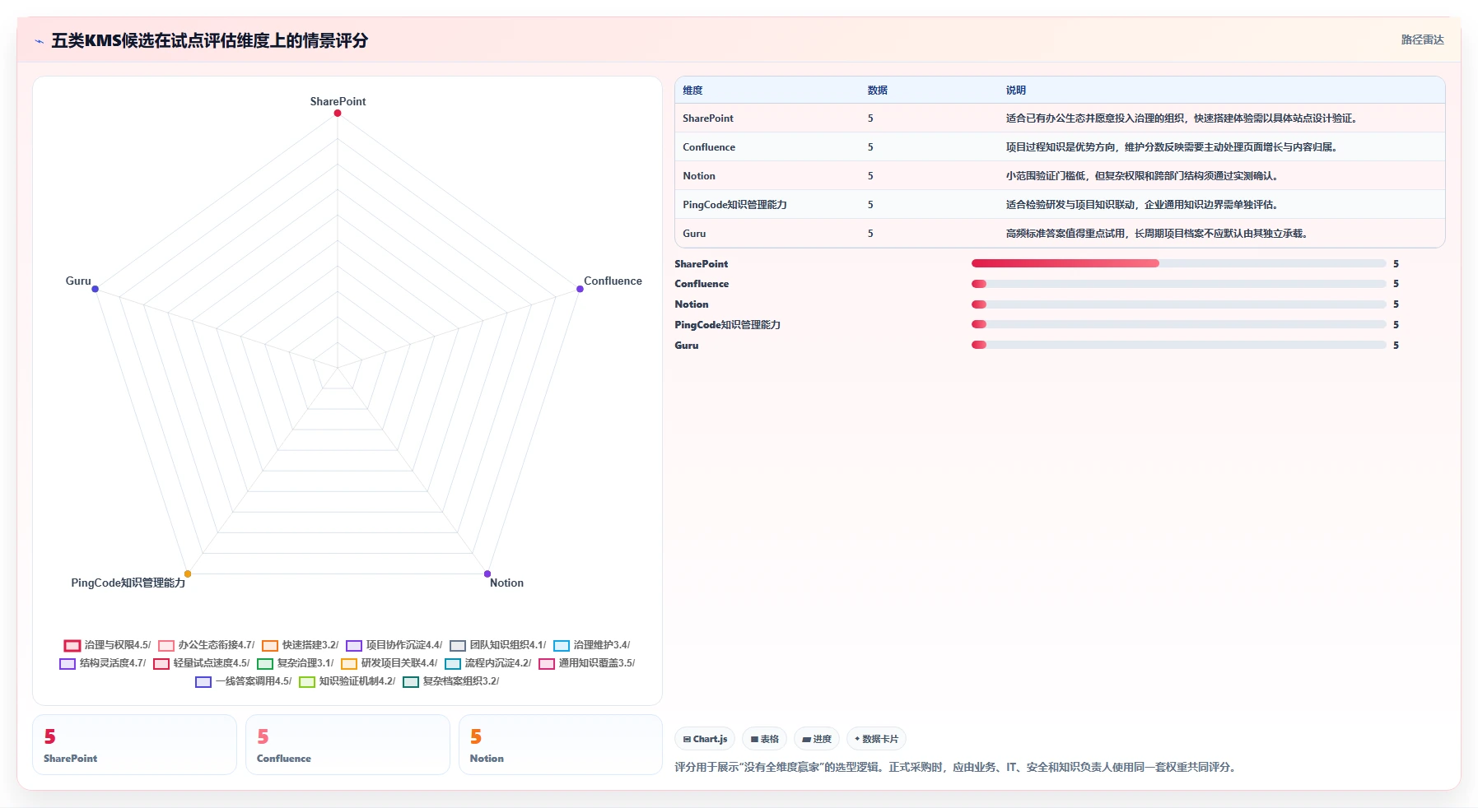Click the 进度 chip
1478x808 pixels.
pyautogui.click(x=817, y=739)
